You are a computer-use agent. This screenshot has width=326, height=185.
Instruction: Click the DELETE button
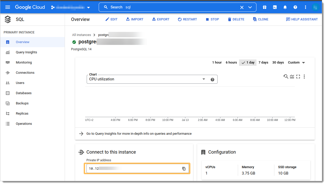click(x=236, y=19)
